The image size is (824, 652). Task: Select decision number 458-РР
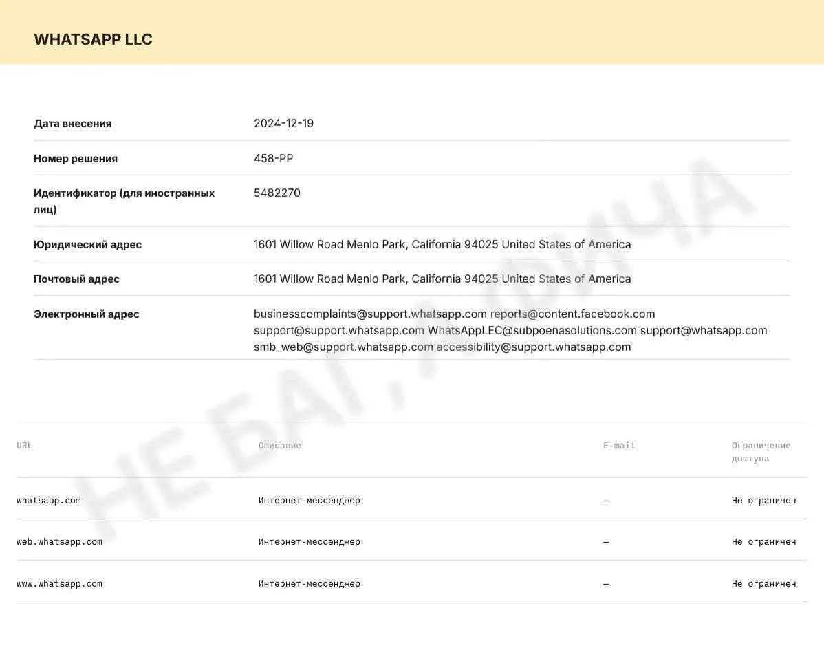coord(273,159)
